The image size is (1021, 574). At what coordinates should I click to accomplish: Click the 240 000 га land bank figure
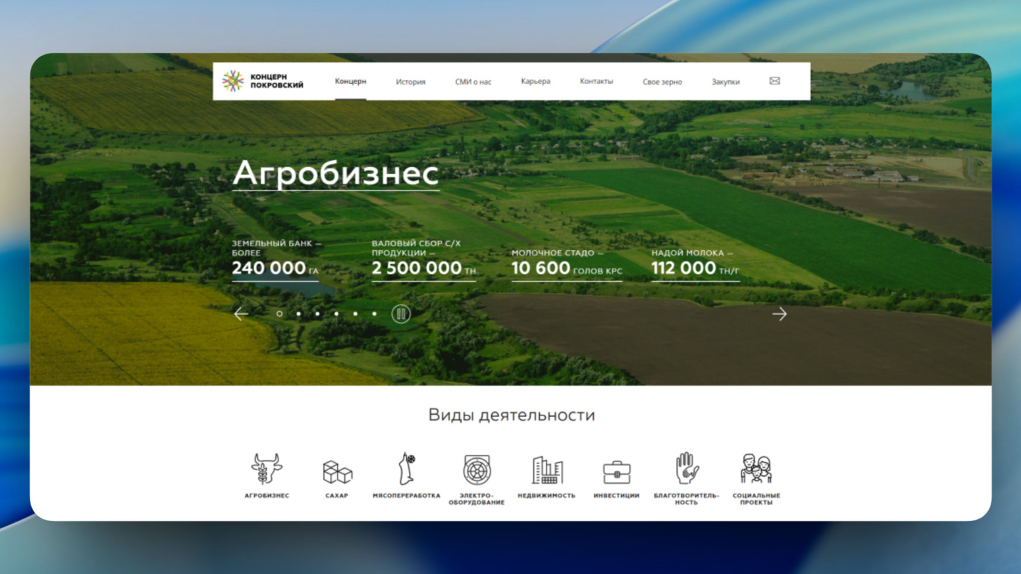[x=275, y=268]
